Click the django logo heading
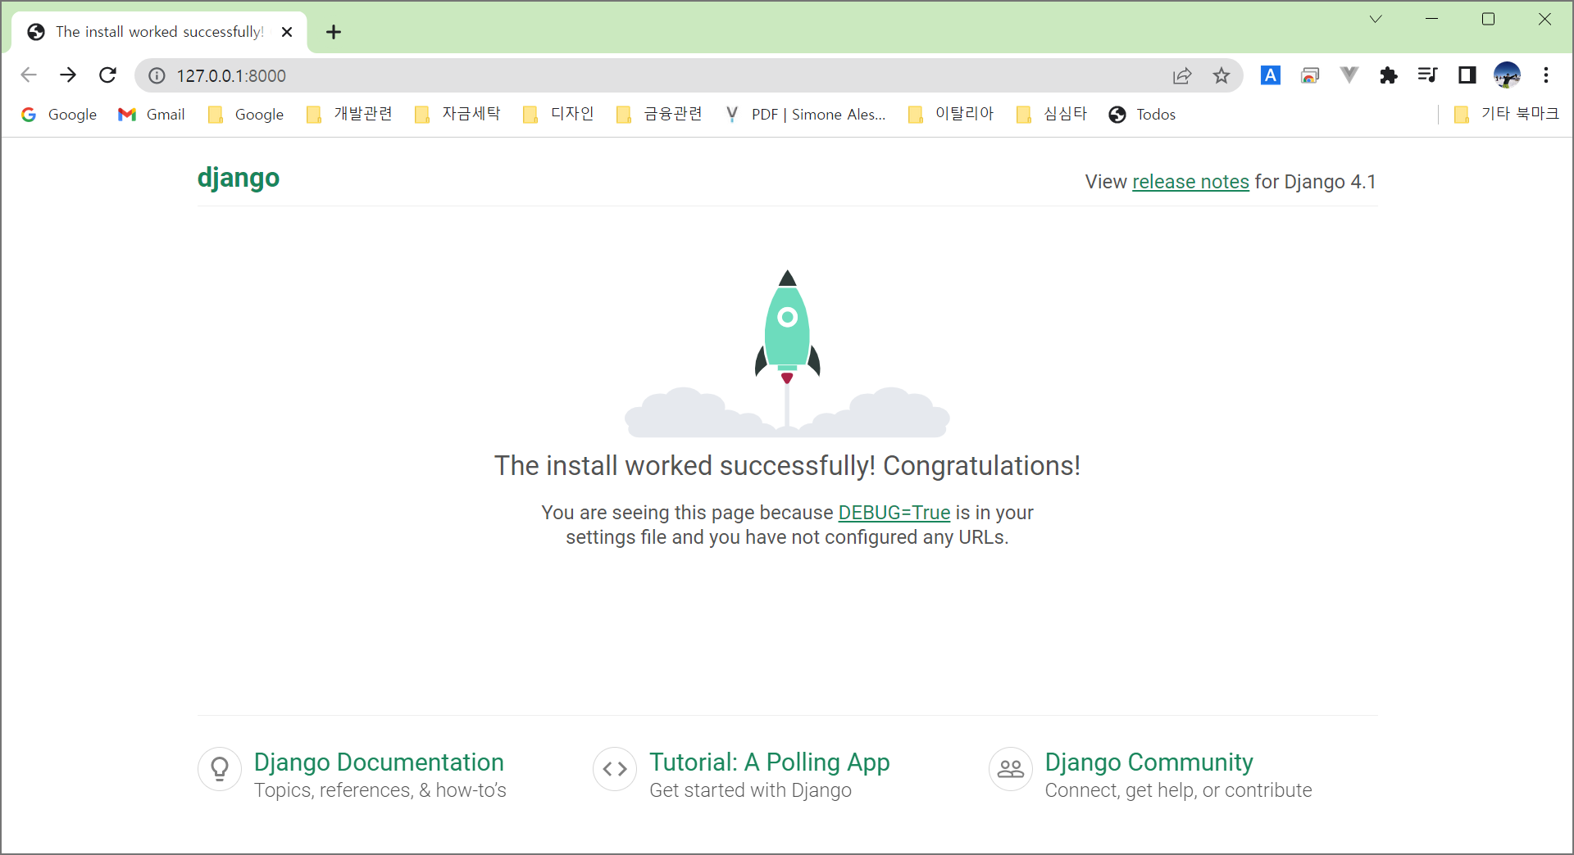 (x=239, y=178)
